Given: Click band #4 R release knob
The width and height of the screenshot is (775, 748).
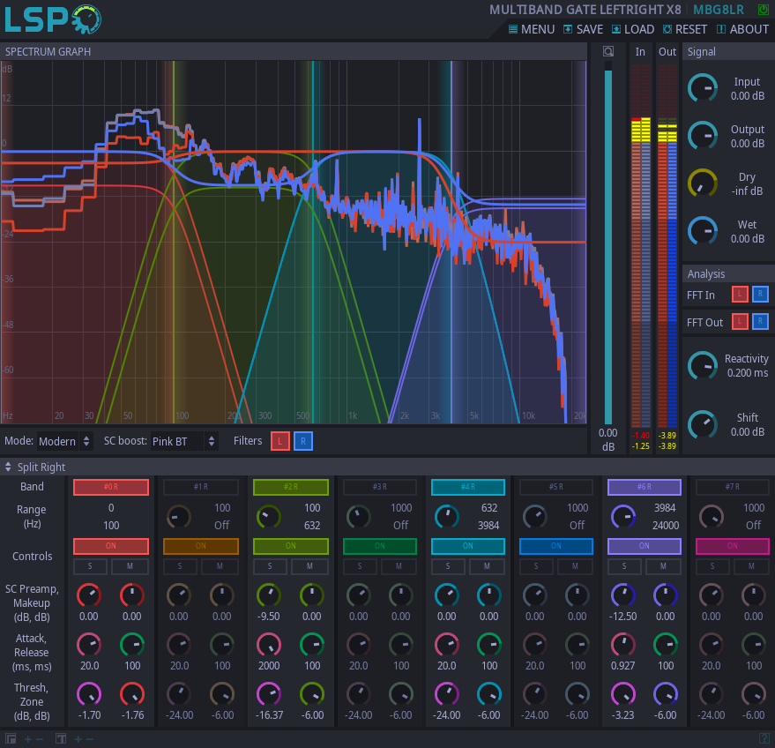Looking at the screenshot, I should click(x=489, y=645).
